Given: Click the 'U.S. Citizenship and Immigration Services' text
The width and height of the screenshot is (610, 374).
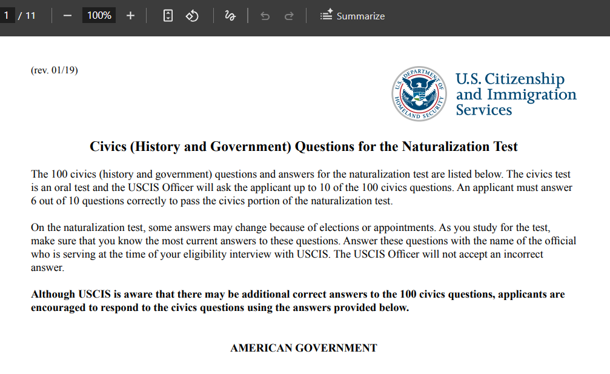Looking at the screenshot, I should (x=516, y=94).
